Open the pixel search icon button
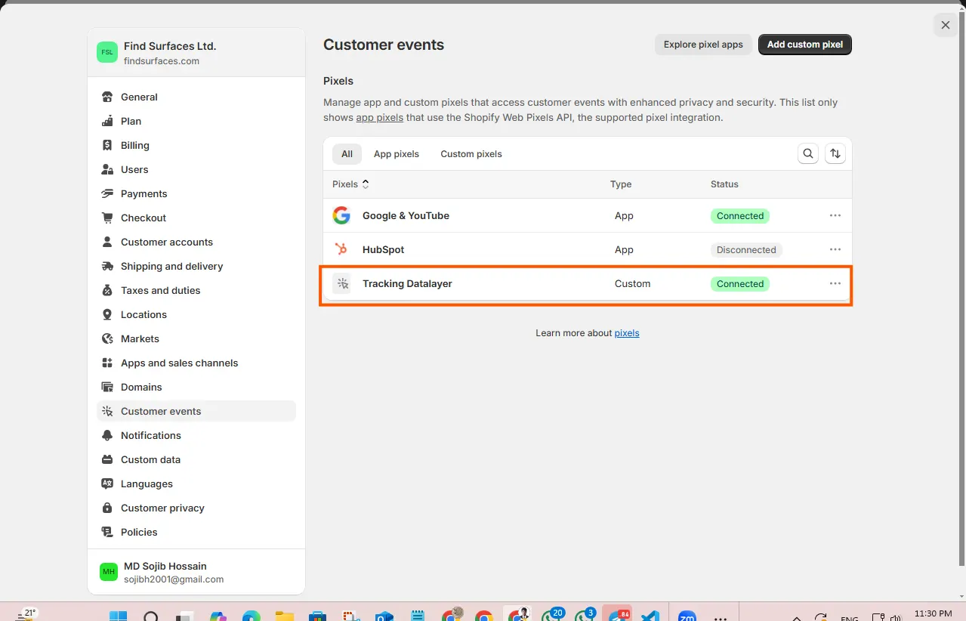The width and height of the screenshot is (966, 621). click(808, 154)
